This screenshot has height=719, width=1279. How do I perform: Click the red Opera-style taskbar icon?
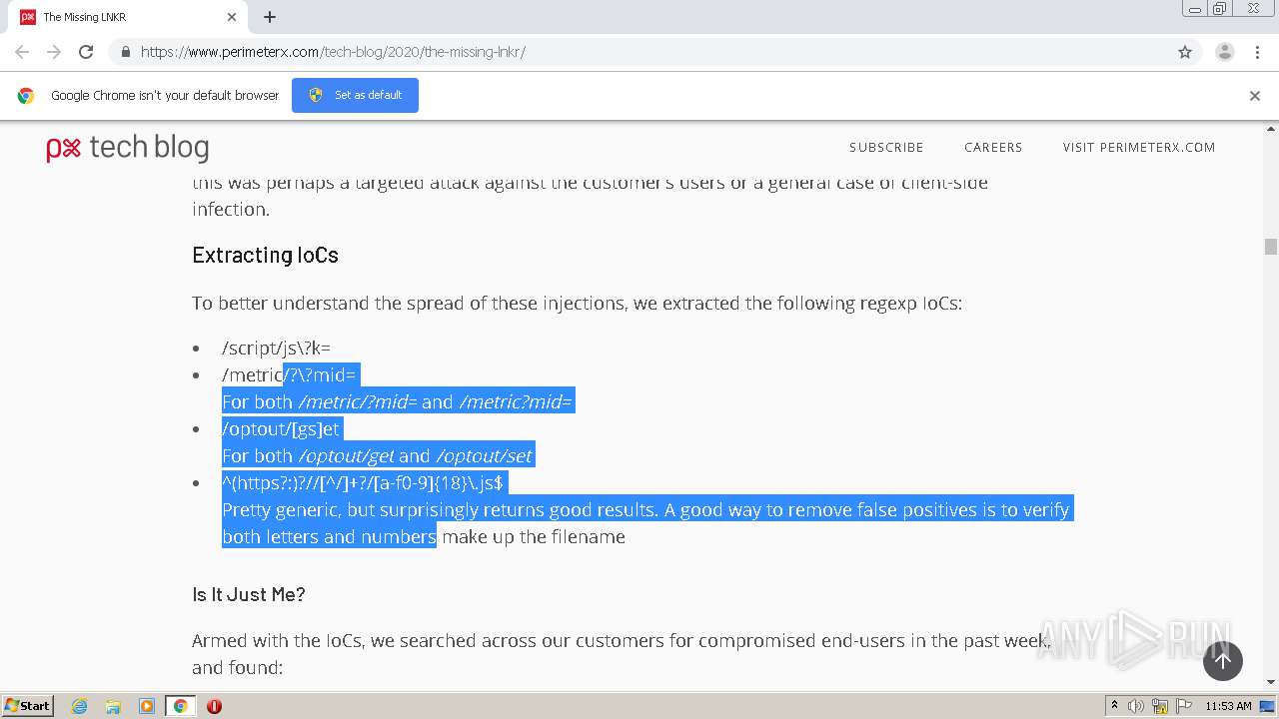[x=214, y=706]
